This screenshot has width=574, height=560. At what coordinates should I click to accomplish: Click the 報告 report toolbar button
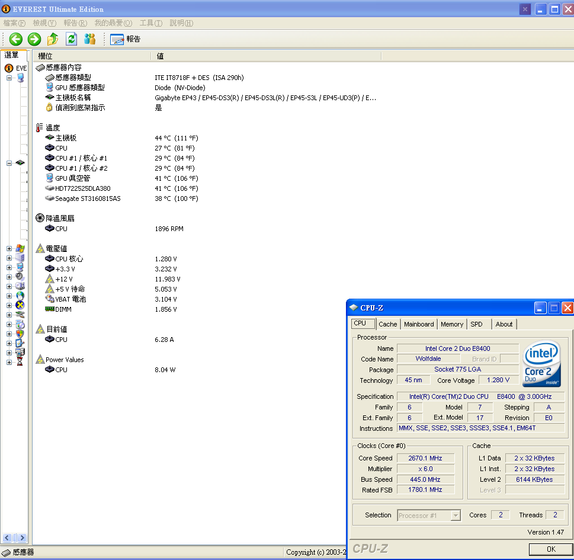[x=126, y=39]
